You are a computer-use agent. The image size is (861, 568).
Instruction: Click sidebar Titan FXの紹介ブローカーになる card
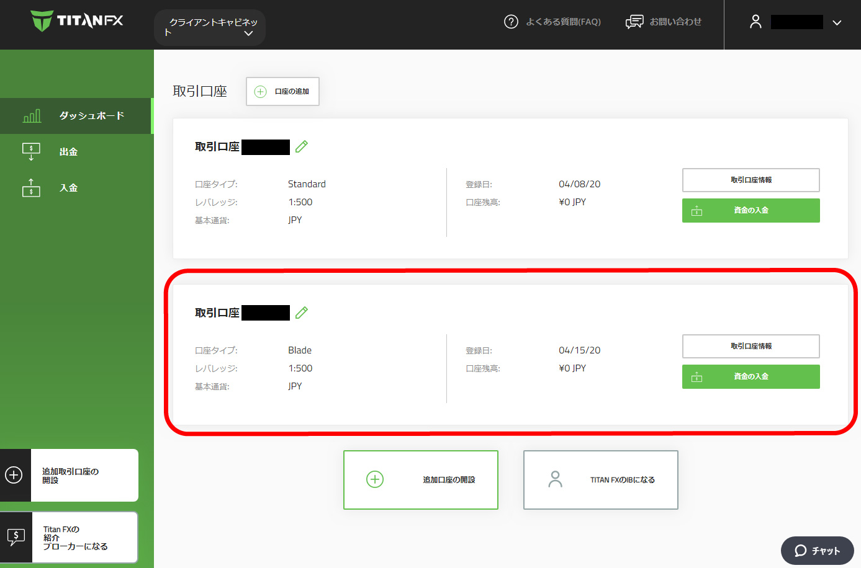coord(69,538)
